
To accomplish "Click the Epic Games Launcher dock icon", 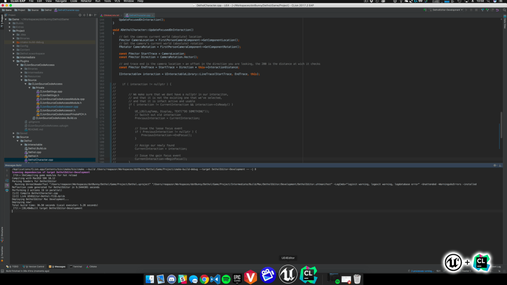I will (x=238, y=280).
